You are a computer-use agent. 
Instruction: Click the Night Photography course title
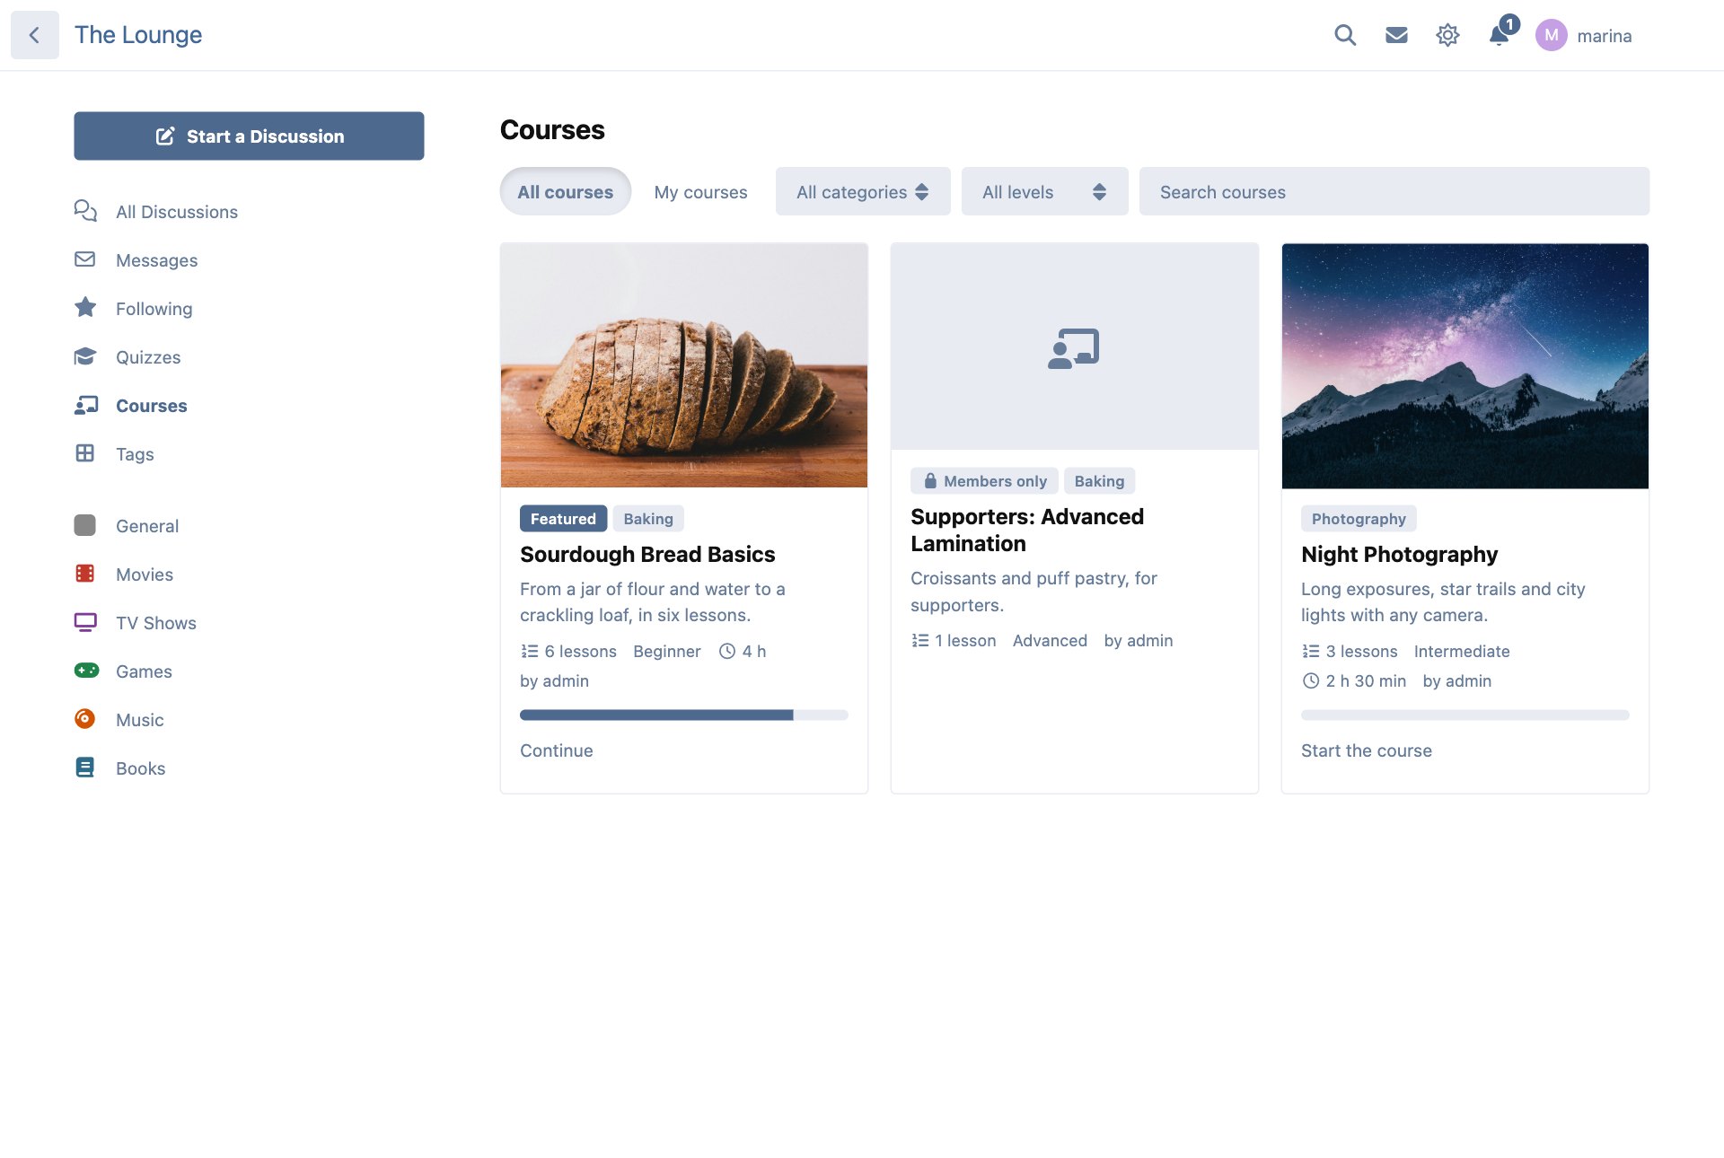(x=1399, y=554)
